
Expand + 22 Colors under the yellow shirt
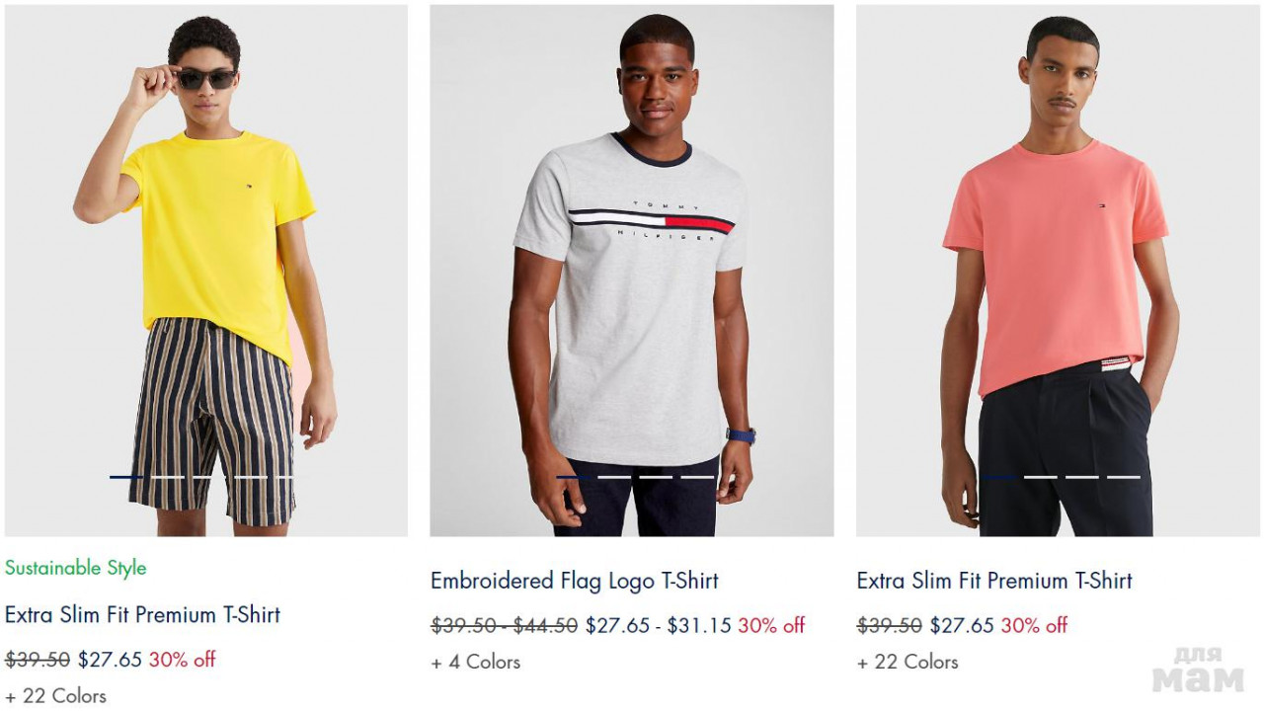coord(55,695)
